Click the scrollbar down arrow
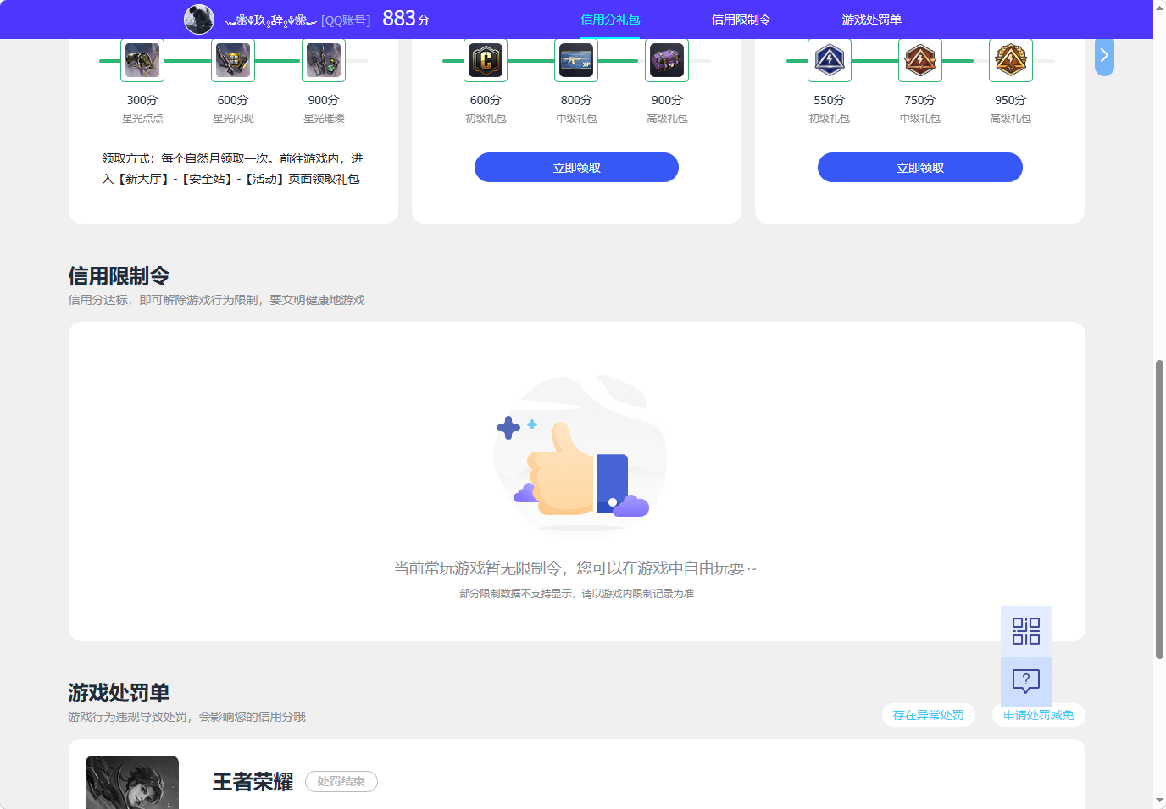Viewport: 1166px width, 809px height. [1159, 801]
